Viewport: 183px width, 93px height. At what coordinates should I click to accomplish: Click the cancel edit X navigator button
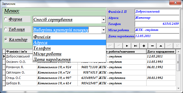pos(177,46)
